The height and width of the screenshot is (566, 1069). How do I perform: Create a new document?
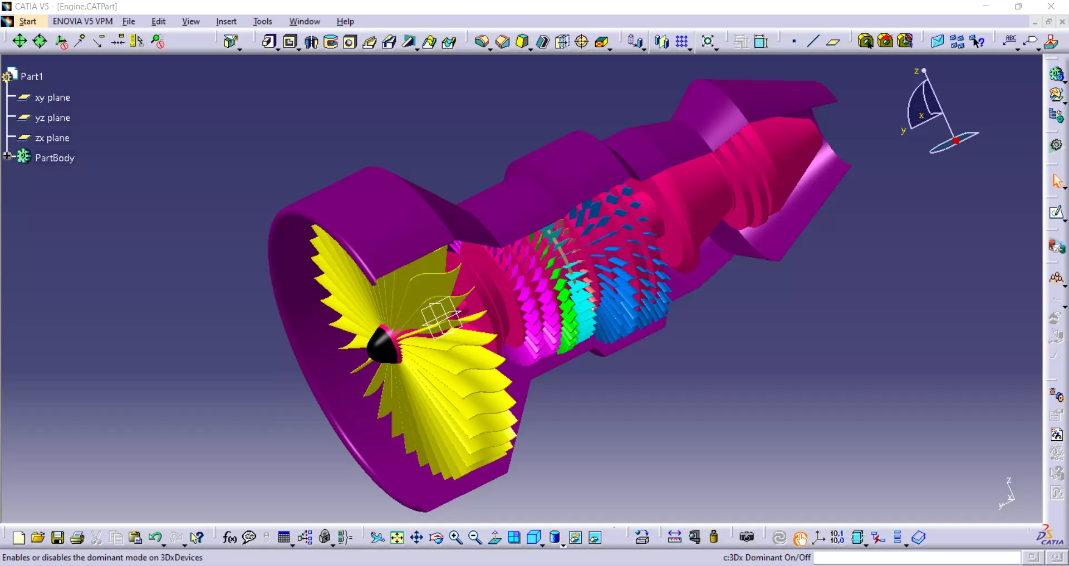click(x=19, y=537)
